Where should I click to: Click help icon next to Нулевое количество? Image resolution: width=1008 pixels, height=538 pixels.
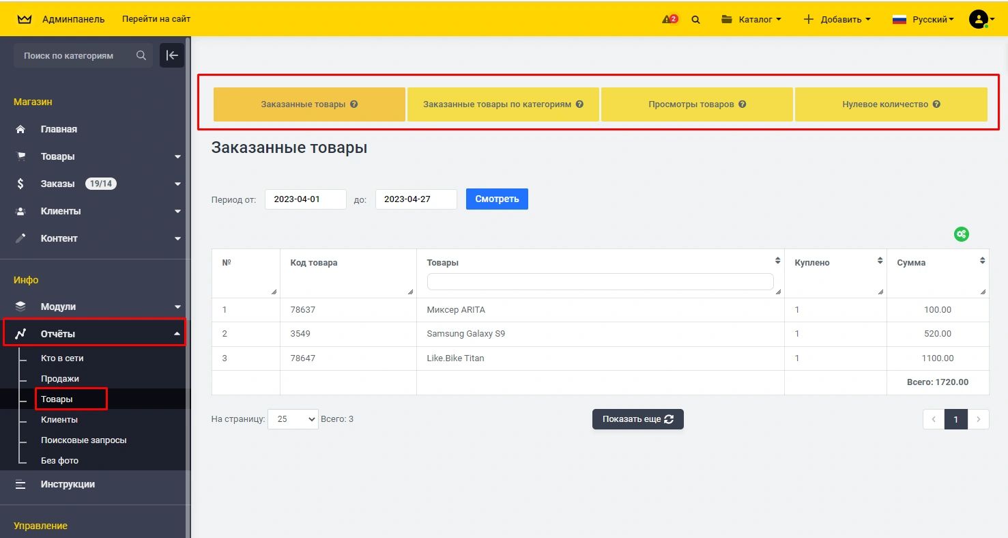pyautogui.click(x=936, y=104)
